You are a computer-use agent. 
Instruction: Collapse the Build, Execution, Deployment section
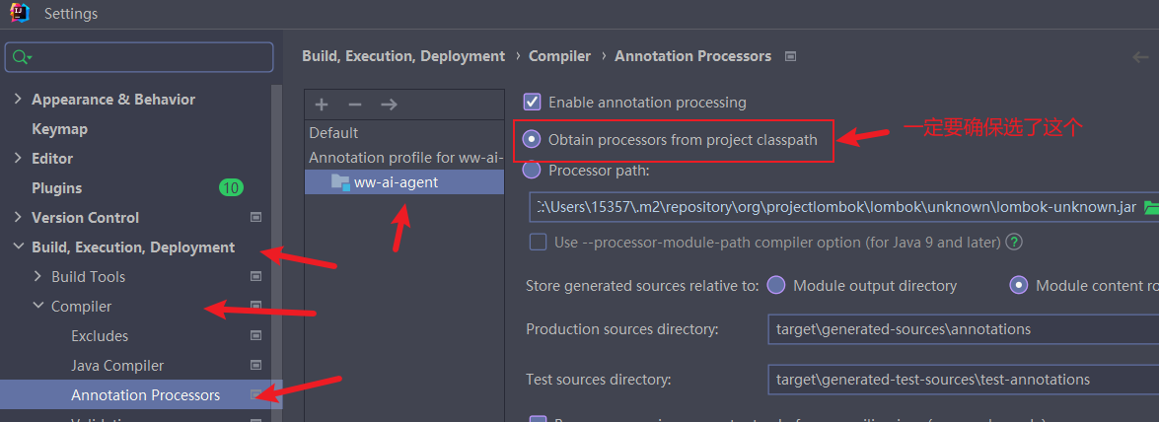[18, 247]
